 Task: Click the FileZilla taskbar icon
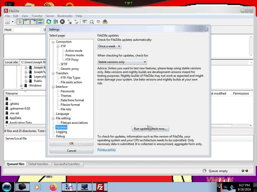[x=100, y=187]
